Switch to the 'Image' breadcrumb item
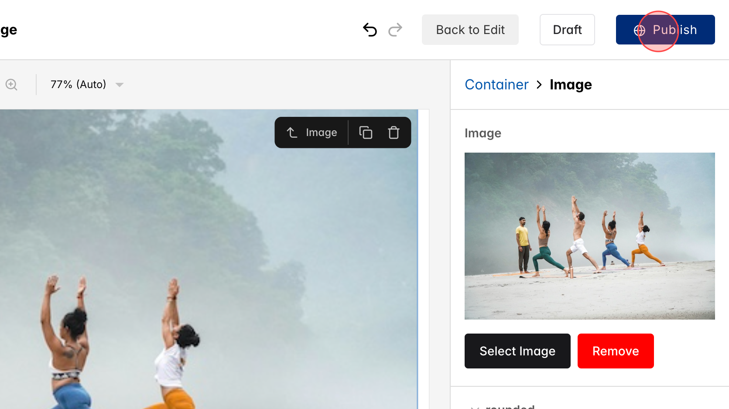Image resolution: width=729 pixels, height=409 pixels. tap(571, 85)
